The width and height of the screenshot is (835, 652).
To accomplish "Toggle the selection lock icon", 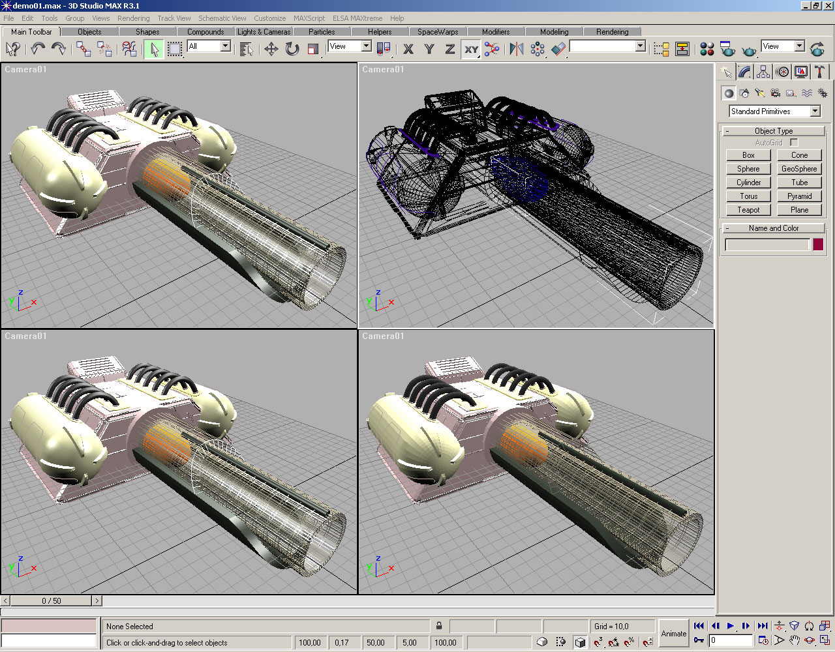I will tap(439, 626).
